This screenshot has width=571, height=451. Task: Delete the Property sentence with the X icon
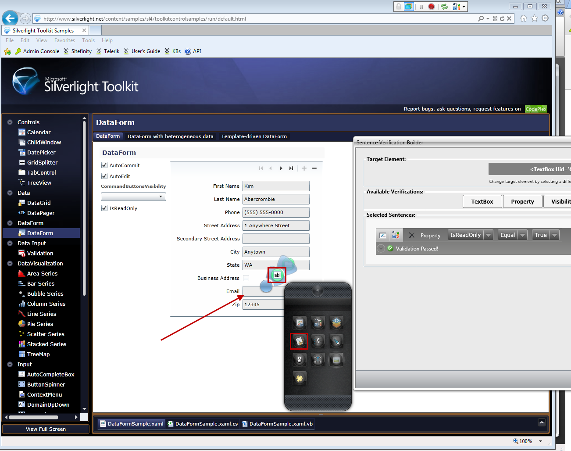pyautogui.click(x=411, y=235)
